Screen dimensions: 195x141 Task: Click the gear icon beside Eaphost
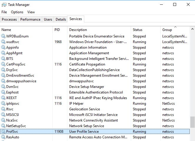tap(3, 92)
